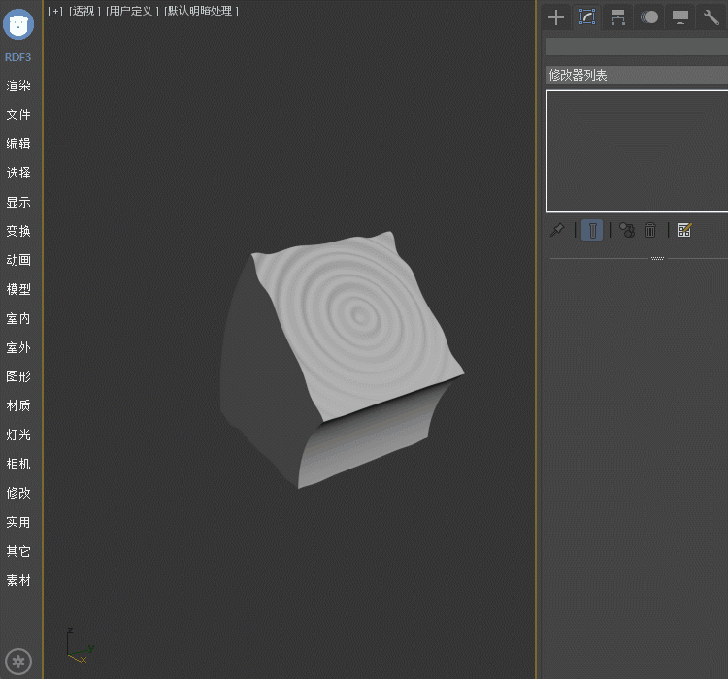The width and height of the screenshot is (728, 679).
Task: Open the [+] viewport general menu
Action: [x=55, y=11]
